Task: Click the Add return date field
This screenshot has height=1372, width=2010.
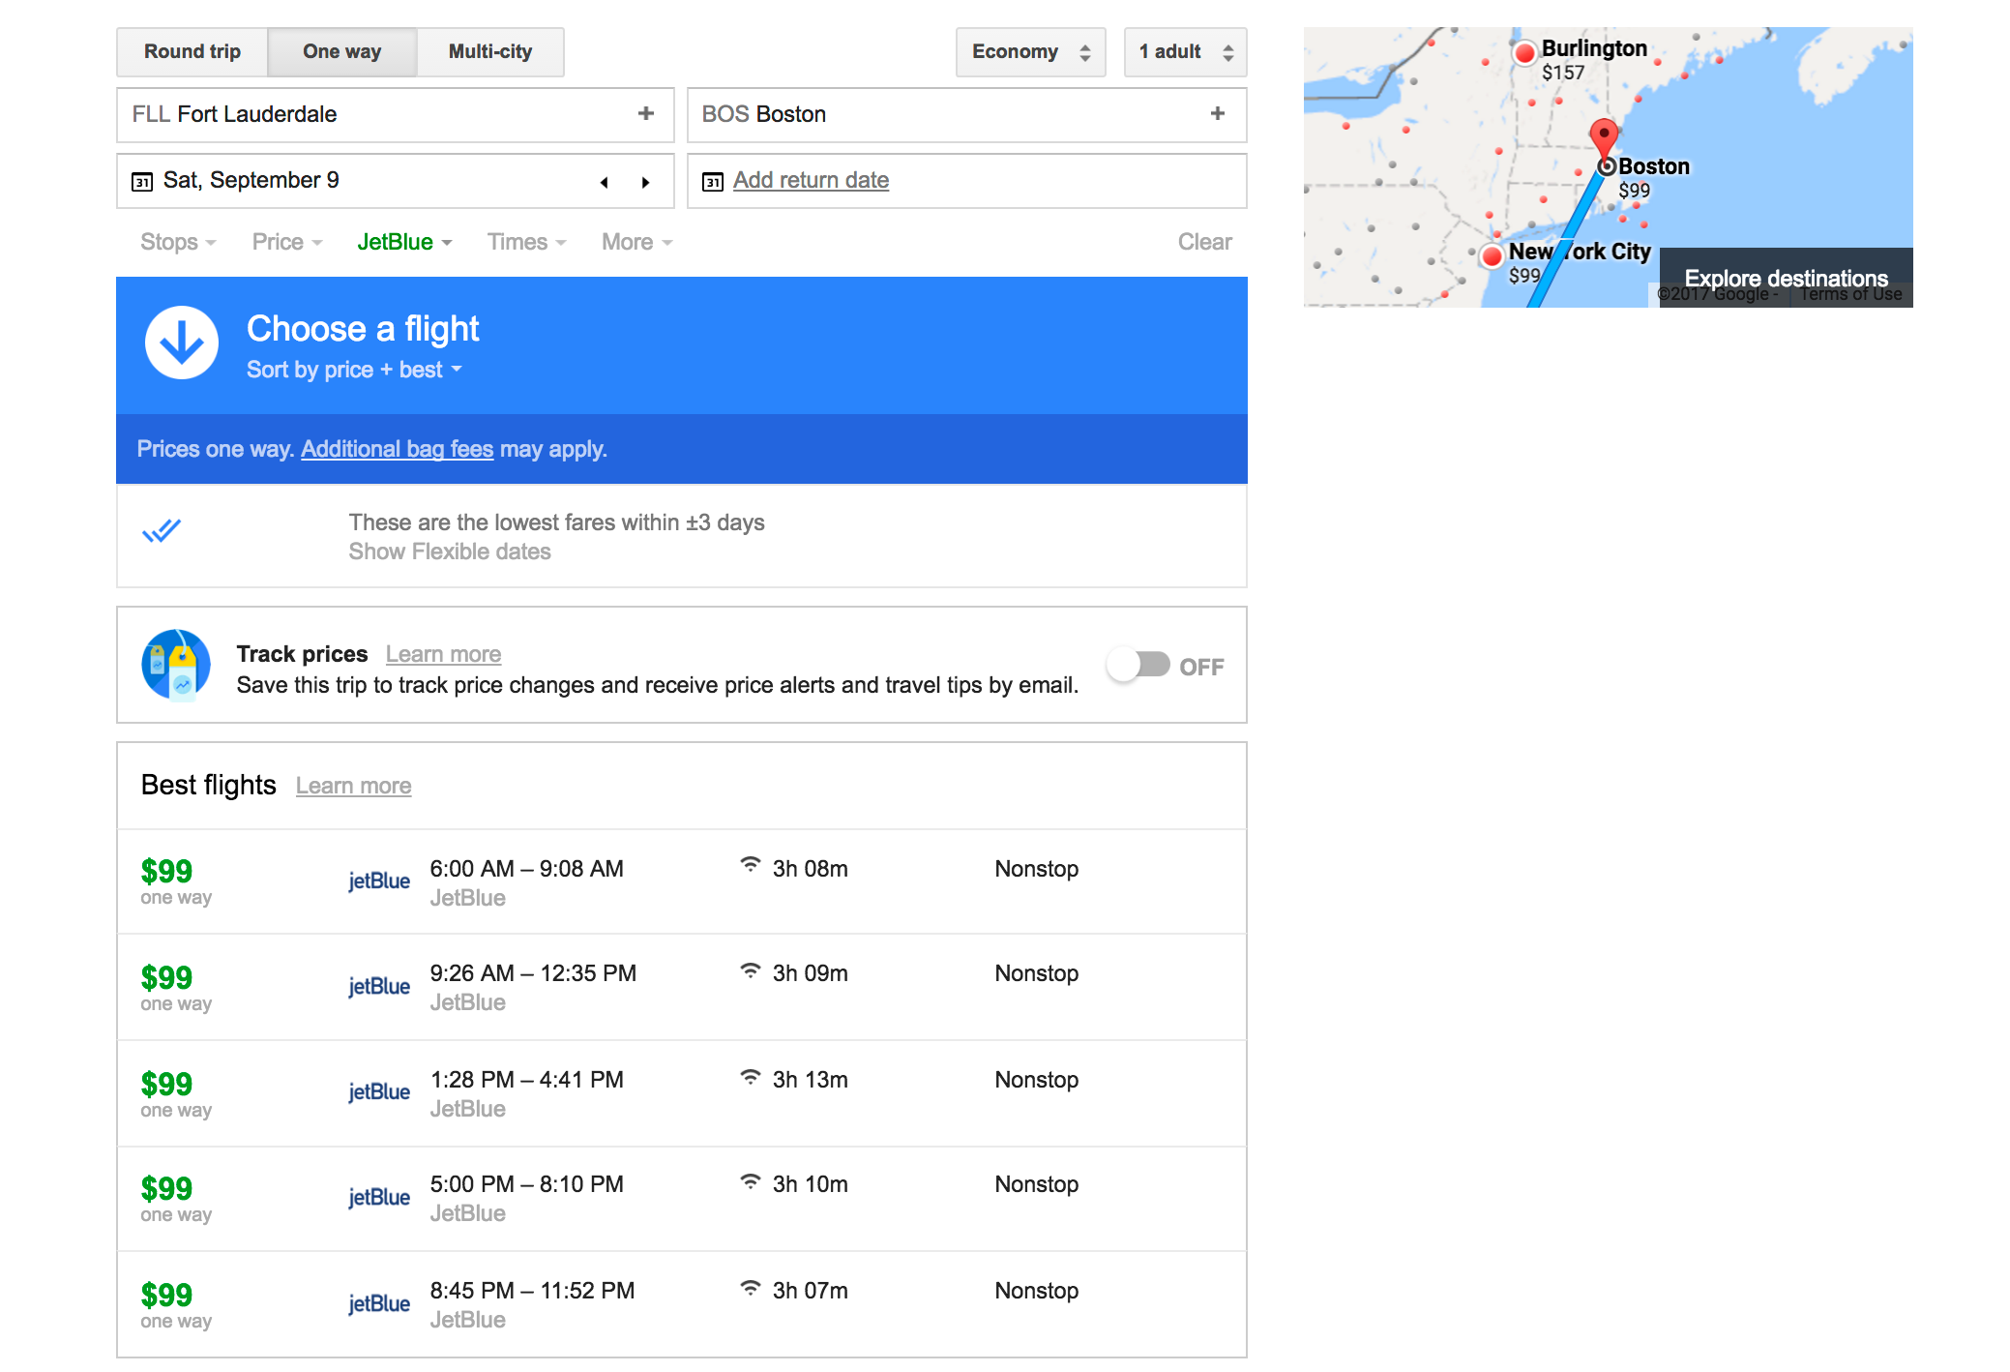Action: [811, 180]
